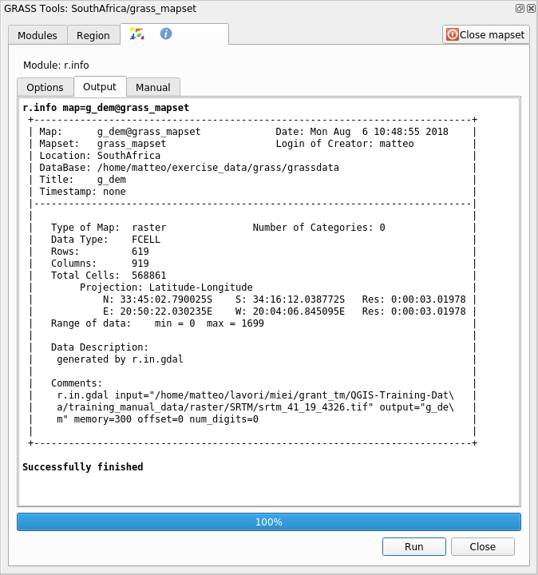The width and height of the screenshot is (538, 575).
Task: Open the Manual tab for r.info
Action: 153,88
